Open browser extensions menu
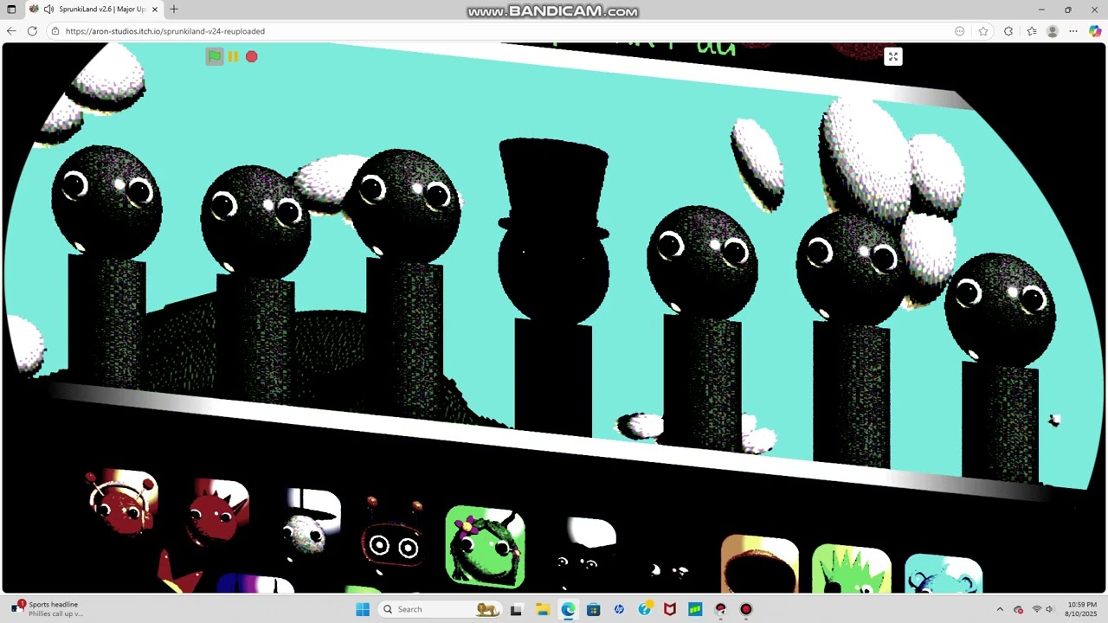 pyautogui.click(x=1008, y=31)
